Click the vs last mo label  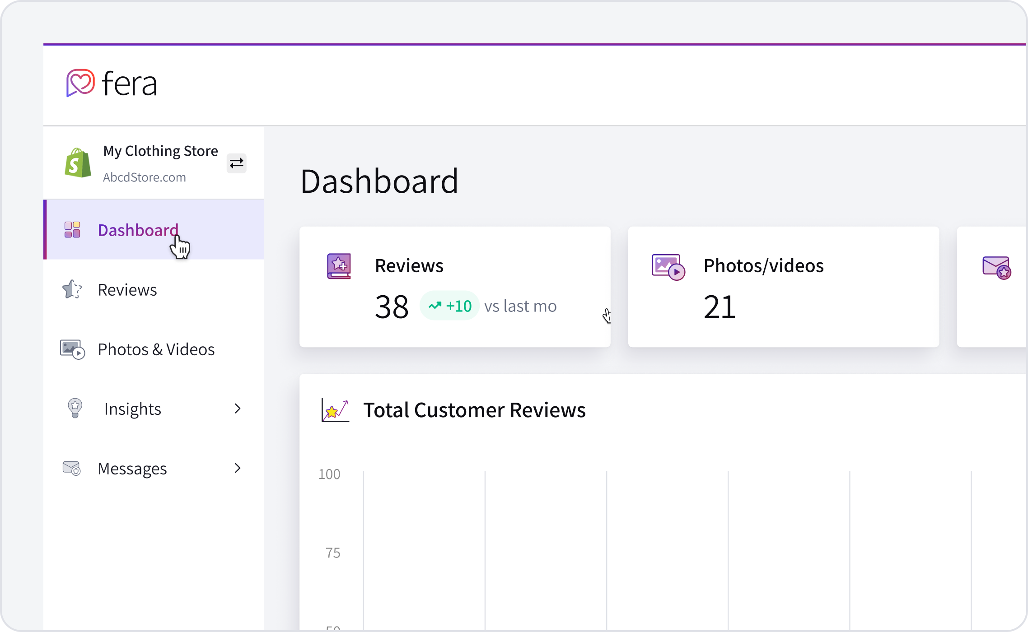(x=520, y=307)
